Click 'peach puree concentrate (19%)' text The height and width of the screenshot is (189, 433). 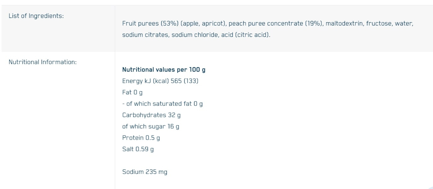[x=275, y=24]
